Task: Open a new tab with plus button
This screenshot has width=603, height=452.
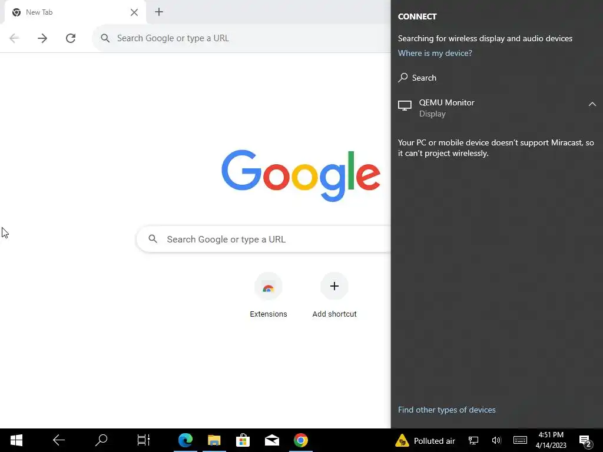Action: 159,12
